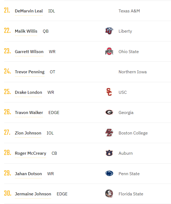Image resolution: width=171 pixels, height=204 pixels.
Task: Click on Jahan Dotson's name
Action: [28, 174]
